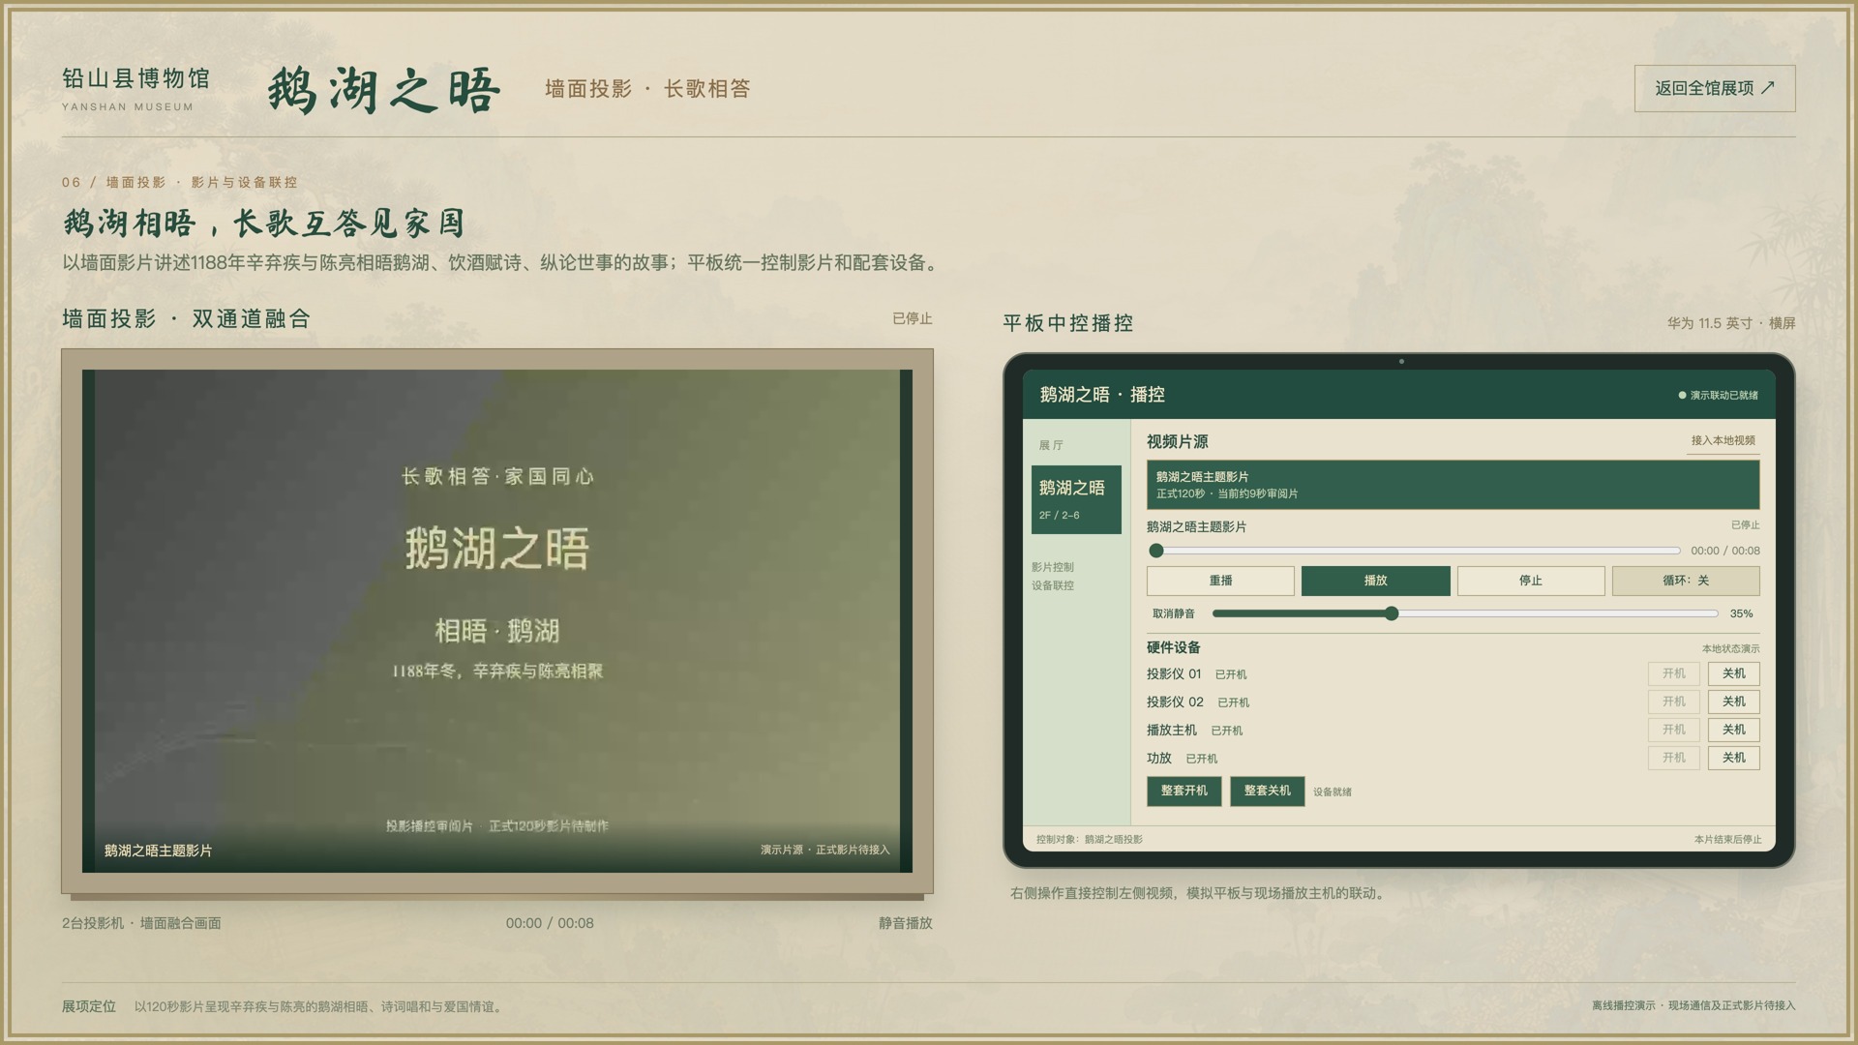Click 开机 for 播放主机
This screenshot has width=1858, height=1045.
click(x=1674, y=730)
